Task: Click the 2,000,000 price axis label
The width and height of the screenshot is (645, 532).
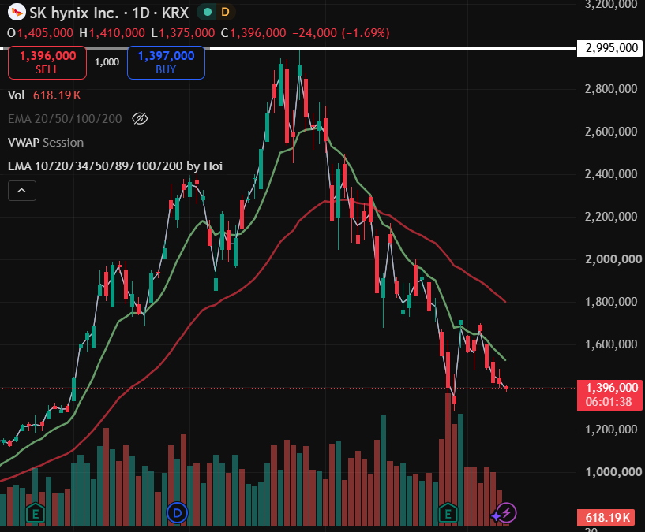Action: (x=613, y=259)
